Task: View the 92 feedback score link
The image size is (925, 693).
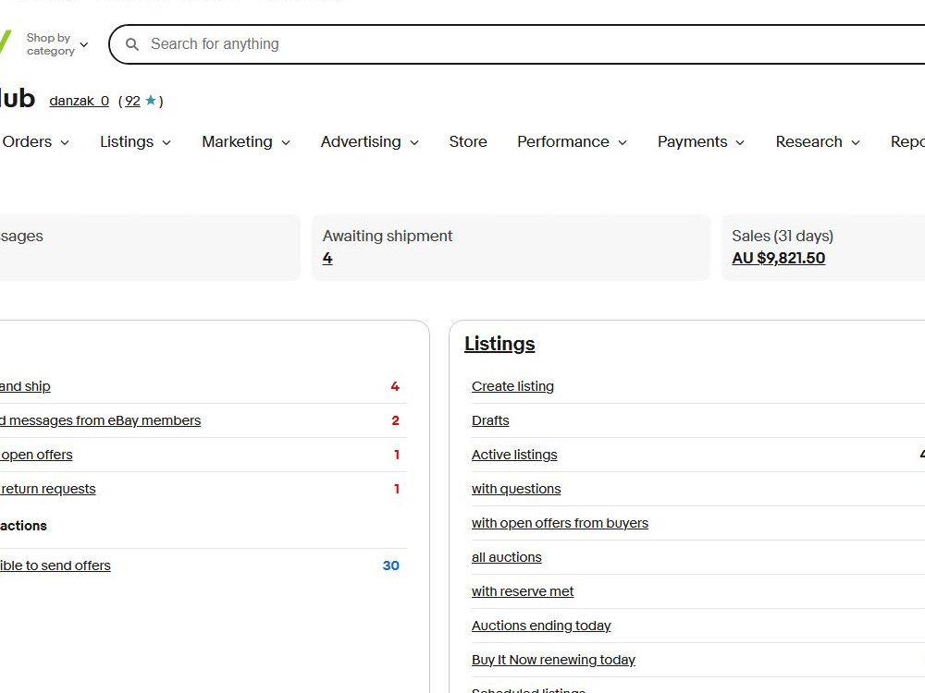Action: [132, 101]
